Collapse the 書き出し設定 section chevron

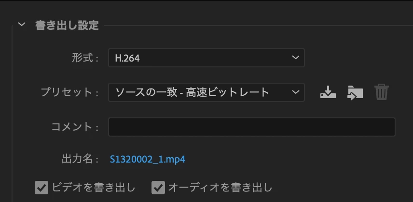[21, 25]
